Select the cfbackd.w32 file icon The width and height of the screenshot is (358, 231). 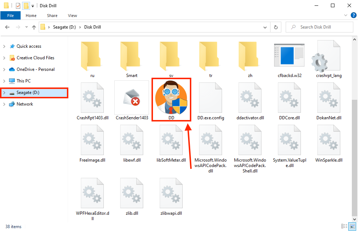coord(289,55)
